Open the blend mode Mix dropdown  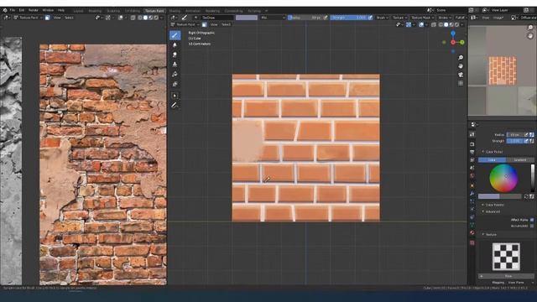pos(273,18)
